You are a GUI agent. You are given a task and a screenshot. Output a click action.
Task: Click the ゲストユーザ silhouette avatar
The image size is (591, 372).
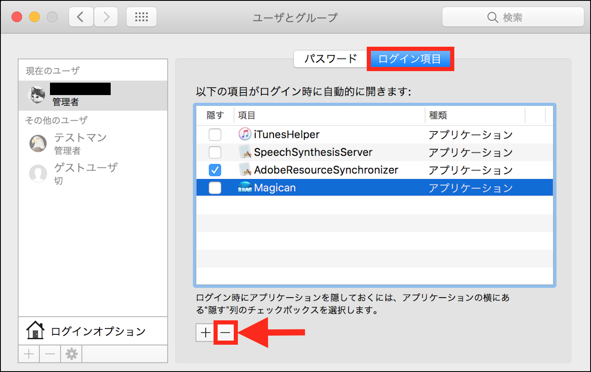(x=38, y=174)
